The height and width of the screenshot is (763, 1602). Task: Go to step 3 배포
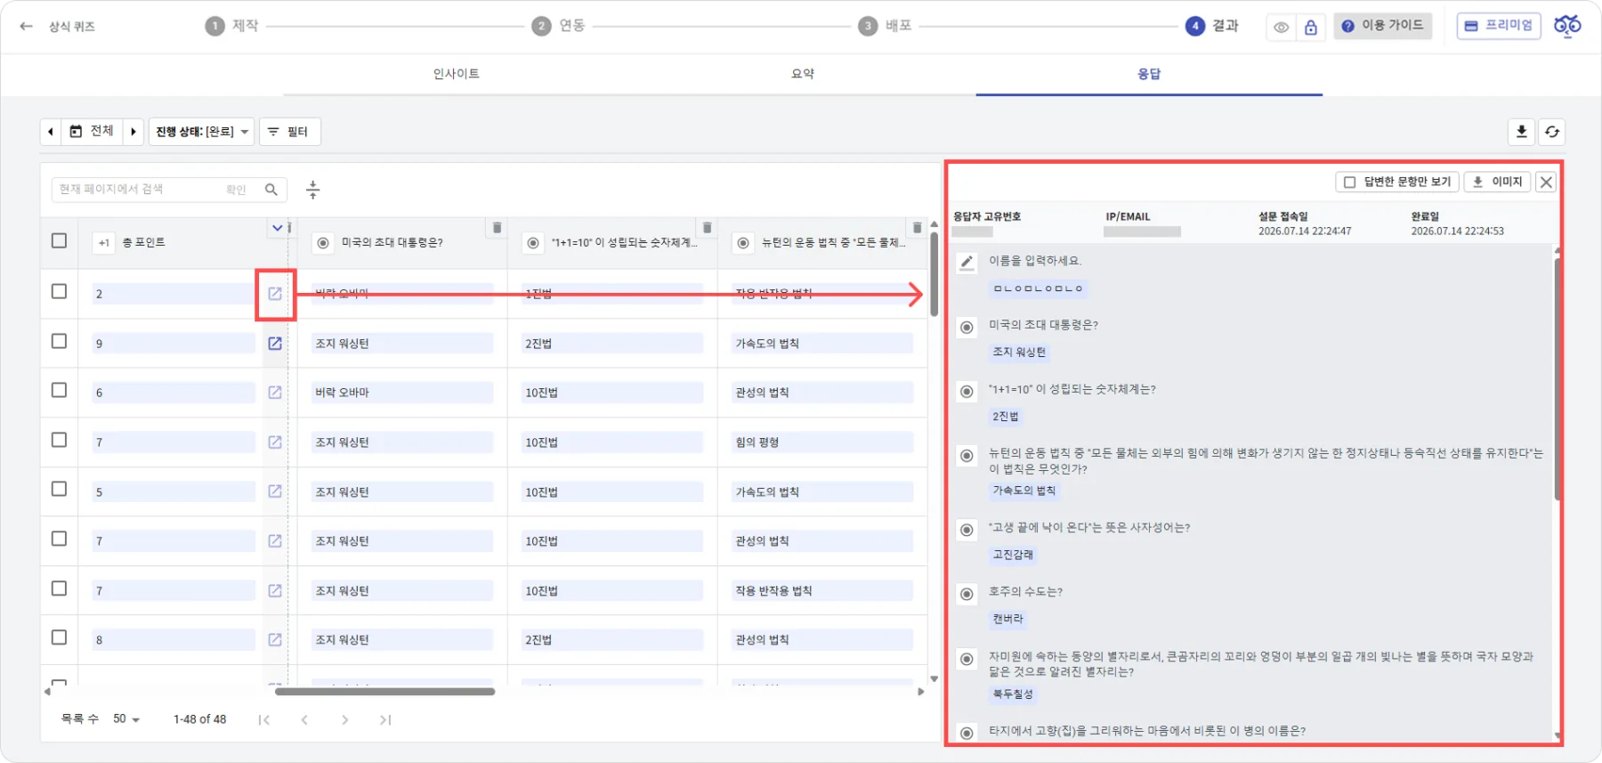click(x=886, y=26)
